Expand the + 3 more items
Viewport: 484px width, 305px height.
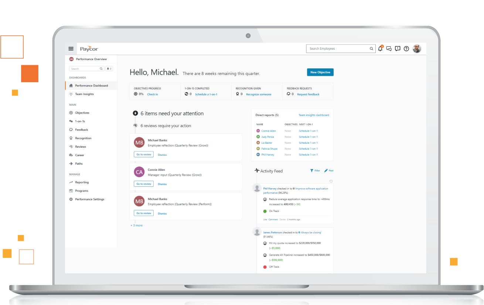[136, 225]
